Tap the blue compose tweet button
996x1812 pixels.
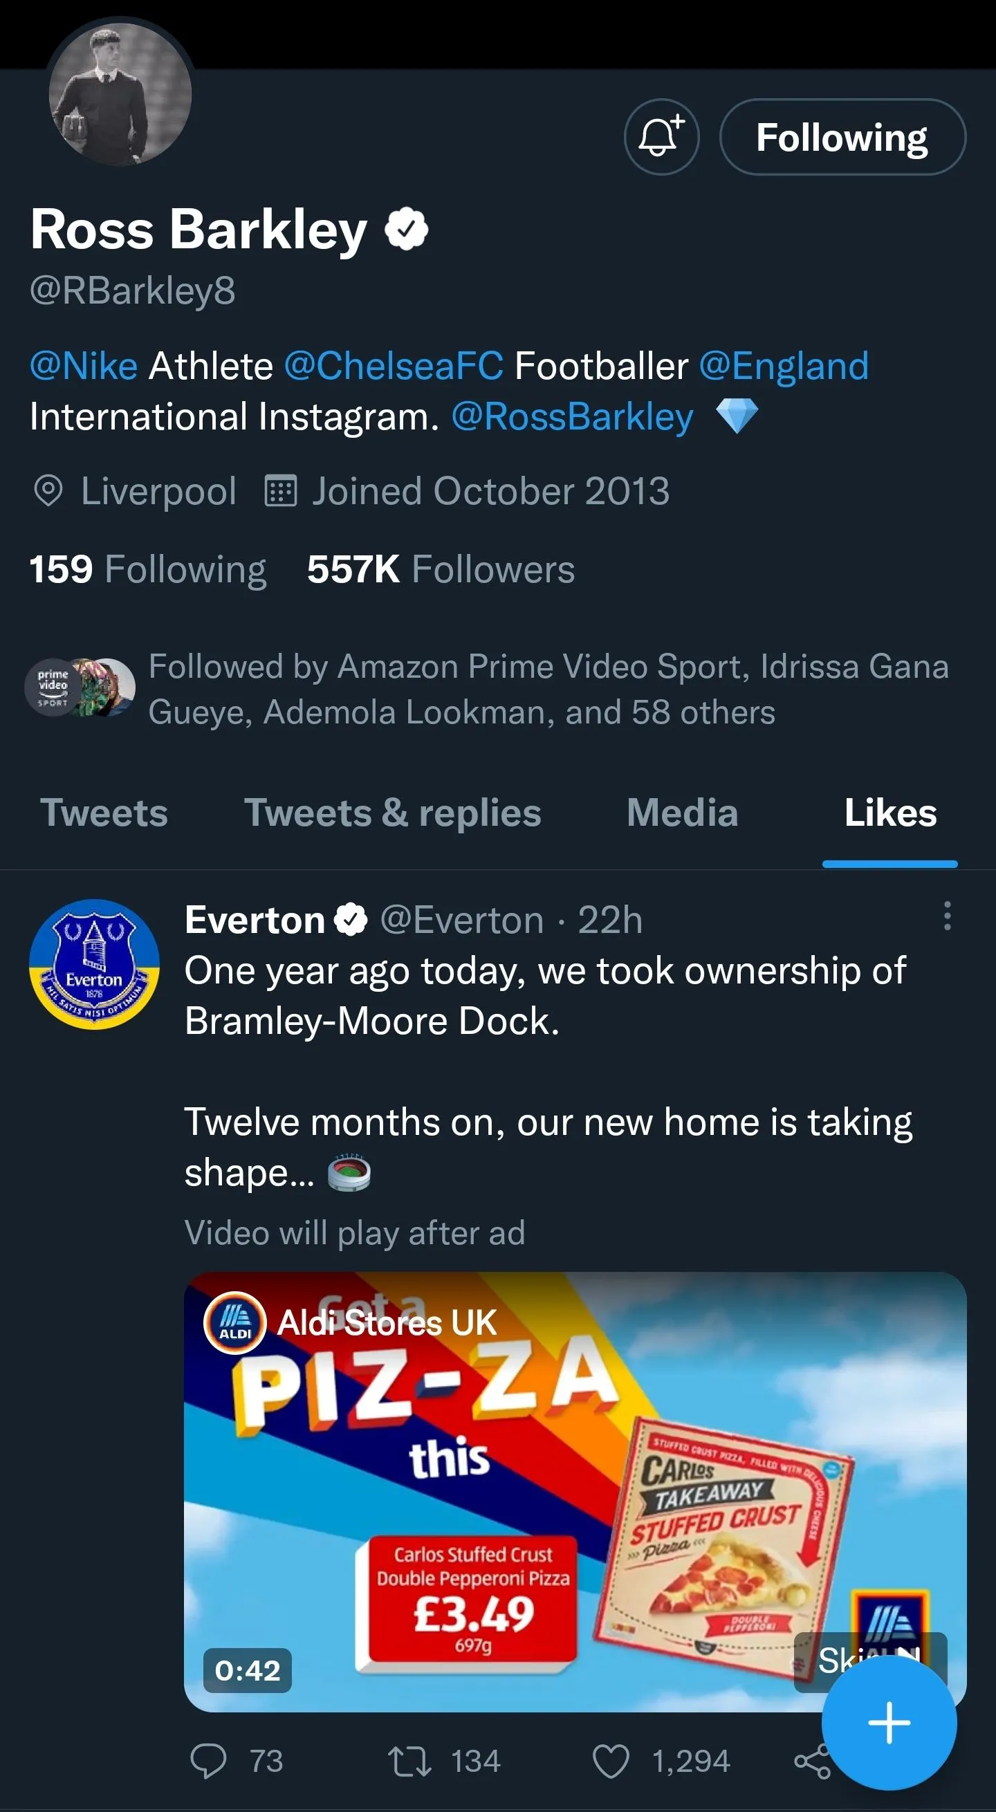[889, 1723]
